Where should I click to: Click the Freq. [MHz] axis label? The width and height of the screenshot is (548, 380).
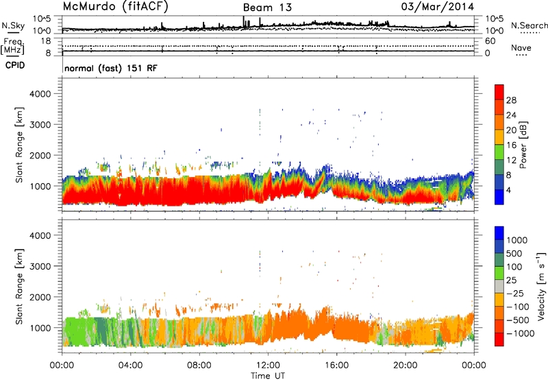point(12,47)
